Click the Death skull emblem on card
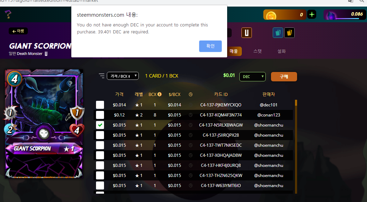Image resolution: width=367 pixels, height=202 pixels. 43,134
